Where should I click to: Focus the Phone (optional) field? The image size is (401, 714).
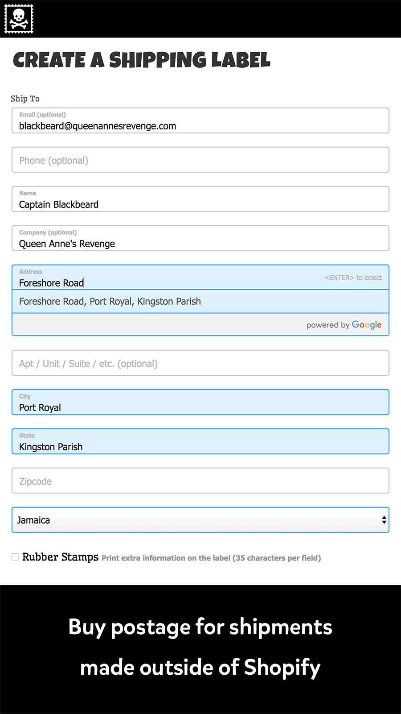[200, 160]
